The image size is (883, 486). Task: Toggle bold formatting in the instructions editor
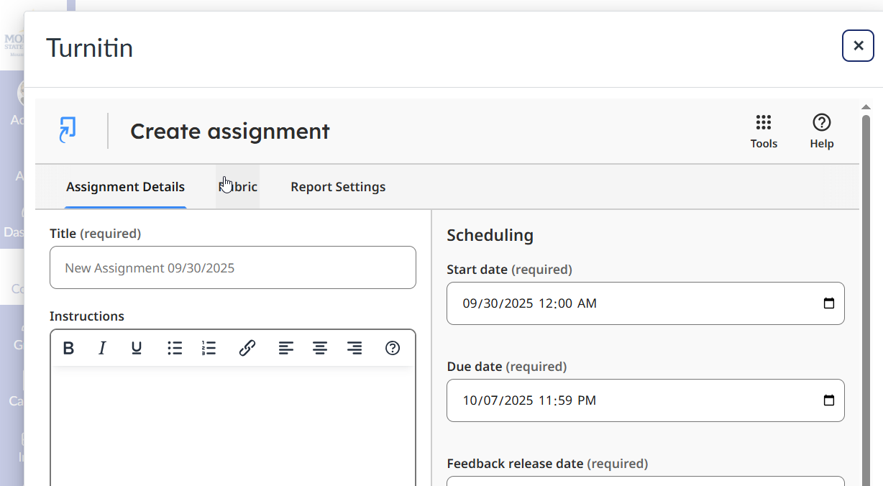(x=68, y=348)
